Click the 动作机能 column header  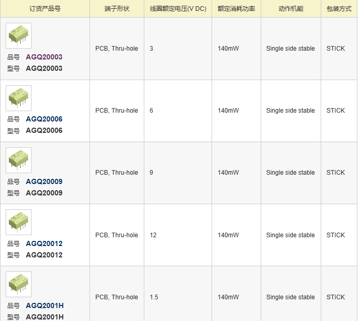coord(291,9)
